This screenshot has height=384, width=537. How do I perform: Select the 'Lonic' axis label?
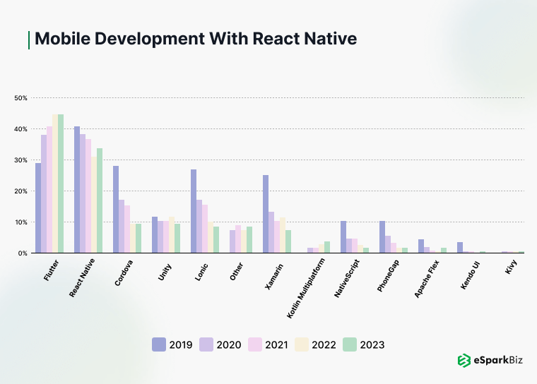[x=201, y=272]
